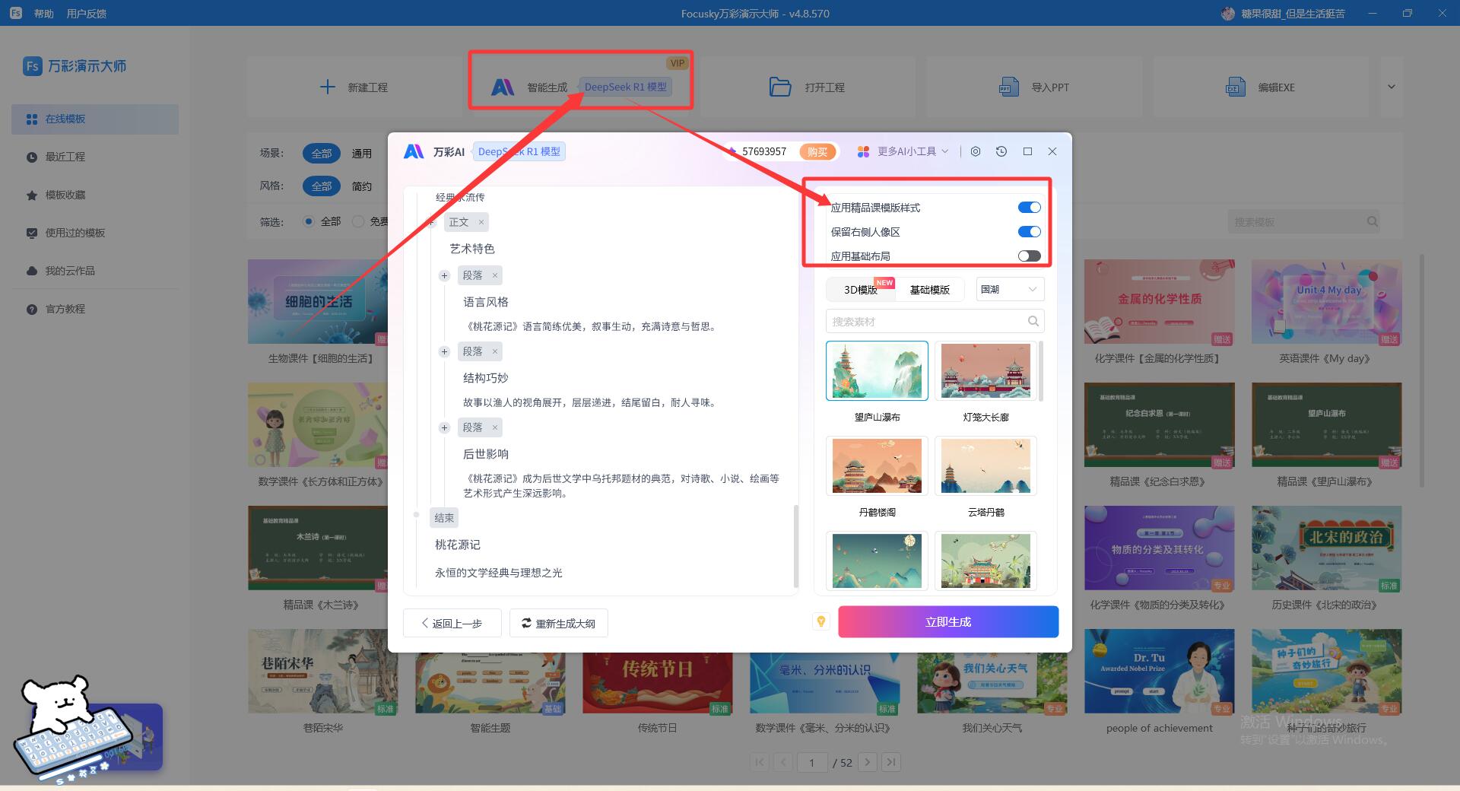Toggle 应用精品课模版样式 switch off
Image resolution: width=1460 pixels, height=791 pixels.
point(1029,208)
